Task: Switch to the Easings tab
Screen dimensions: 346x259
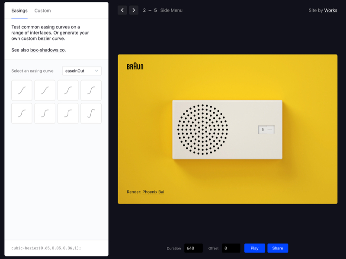Action: coord(19,10)
